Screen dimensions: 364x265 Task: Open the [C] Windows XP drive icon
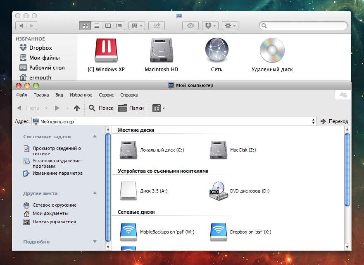106,50
